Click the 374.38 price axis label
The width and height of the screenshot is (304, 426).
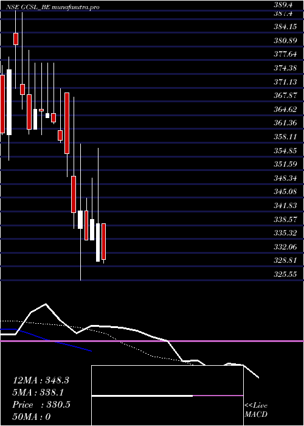coord(285,68)
